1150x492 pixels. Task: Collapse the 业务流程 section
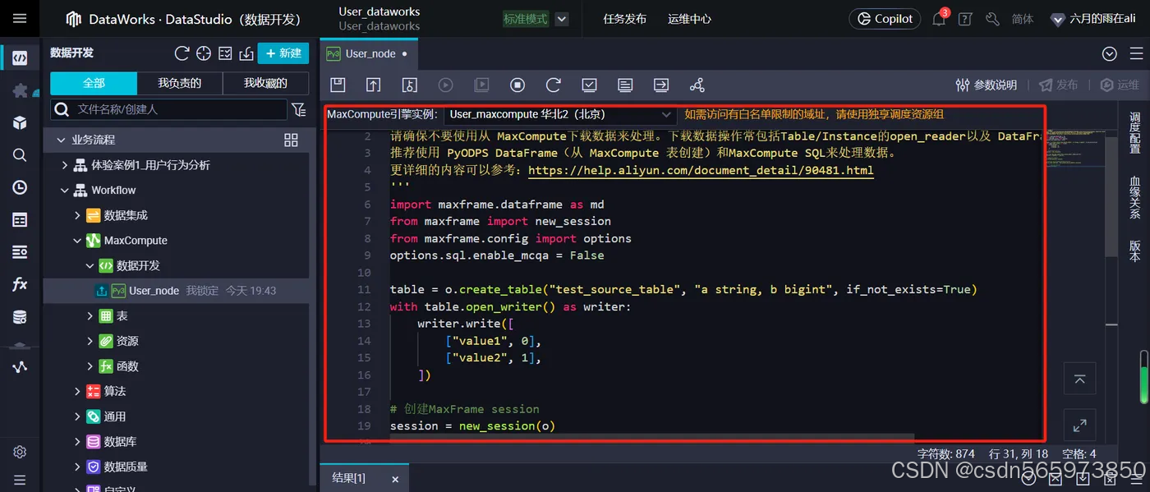[61, 140]
